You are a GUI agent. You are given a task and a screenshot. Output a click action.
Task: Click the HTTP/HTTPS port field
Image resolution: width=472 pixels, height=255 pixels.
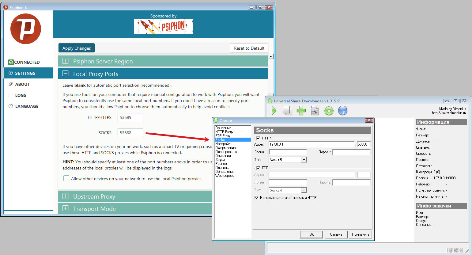click(x=130, y=117)
